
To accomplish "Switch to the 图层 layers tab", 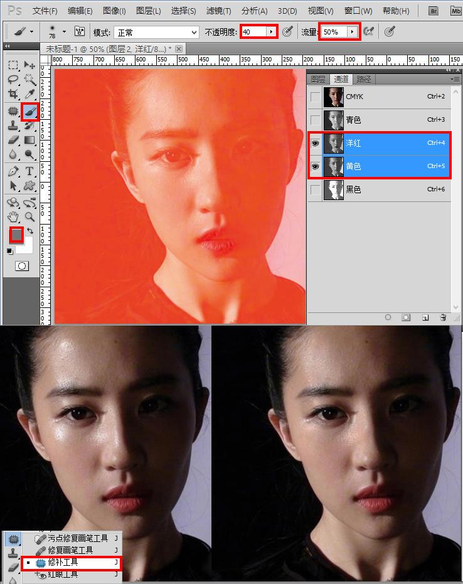I will tap(319, 79).
